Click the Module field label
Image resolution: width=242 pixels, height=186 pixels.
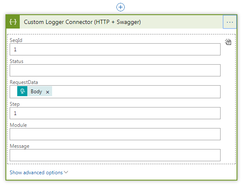click(x=18, y=125)
